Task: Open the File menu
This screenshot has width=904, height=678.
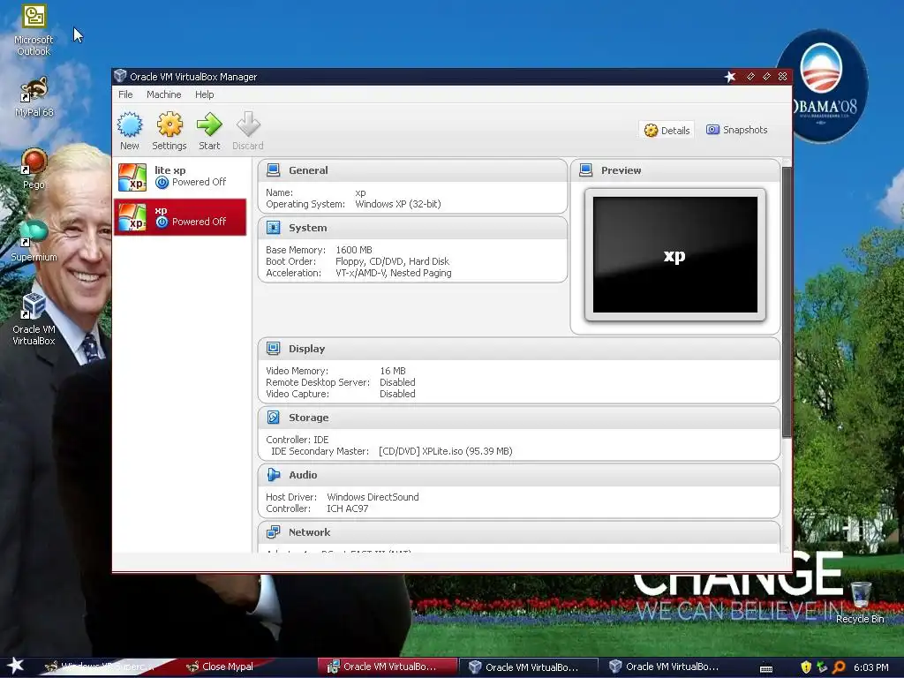Action: pyautogui.click(x=125, y=94)
